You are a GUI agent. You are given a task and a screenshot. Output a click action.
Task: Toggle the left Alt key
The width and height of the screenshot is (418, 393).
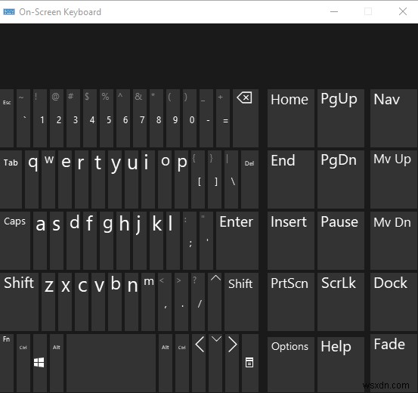point(57,364)
